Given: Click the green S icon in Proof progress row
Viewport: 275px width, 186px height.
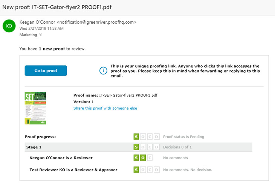Looking at the screenshot, I should click(136, 137).
